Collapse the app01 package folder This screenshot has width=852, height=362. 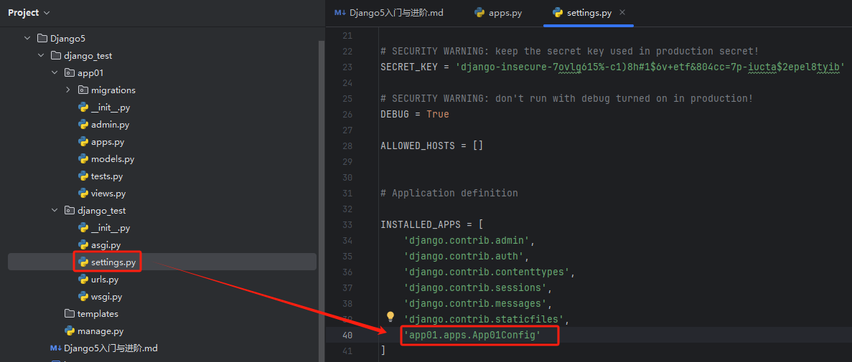(x=55, y=73)
